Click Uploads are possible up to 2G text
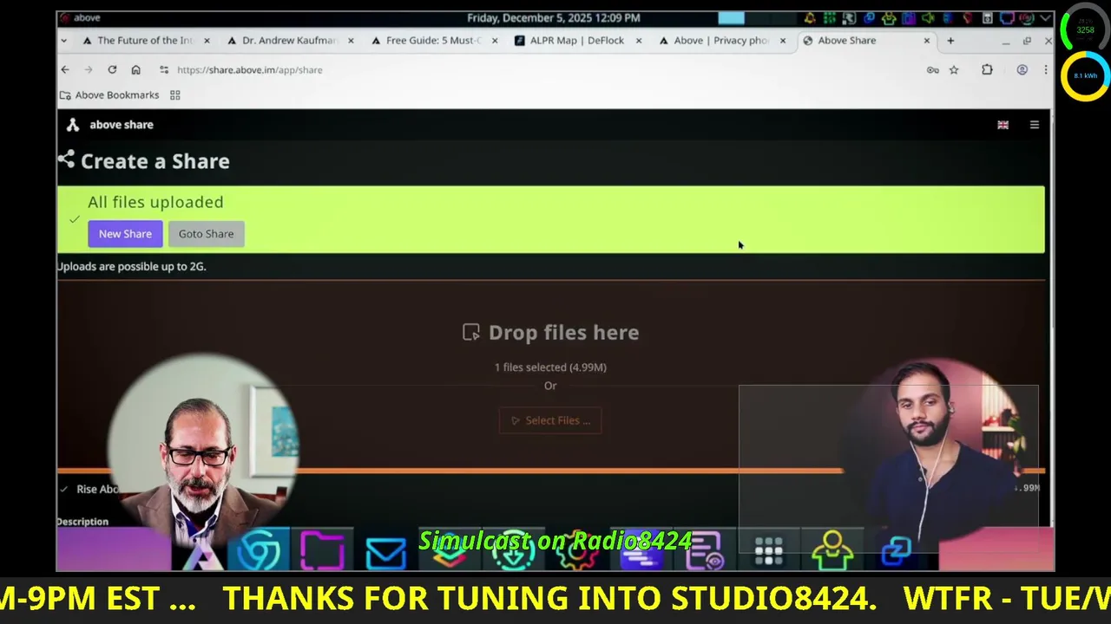This screenshot has height=624, width=1111. pos(131,266)
